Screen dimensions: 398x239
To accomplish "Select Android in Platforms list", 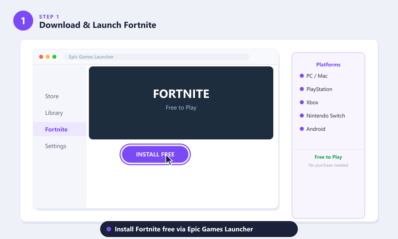I will 312,129.
